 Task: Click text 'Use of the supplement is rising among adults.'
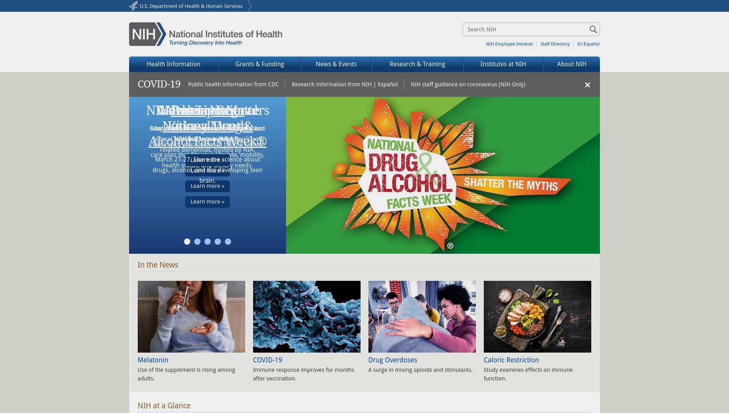pos(186,374)
